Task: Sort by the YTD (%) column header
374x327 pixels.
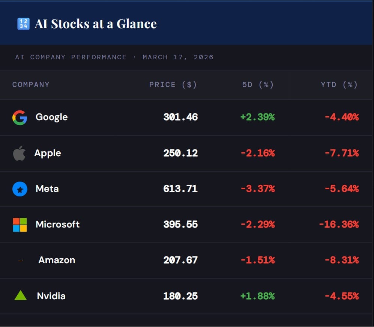Action: (x=339, y=84)
